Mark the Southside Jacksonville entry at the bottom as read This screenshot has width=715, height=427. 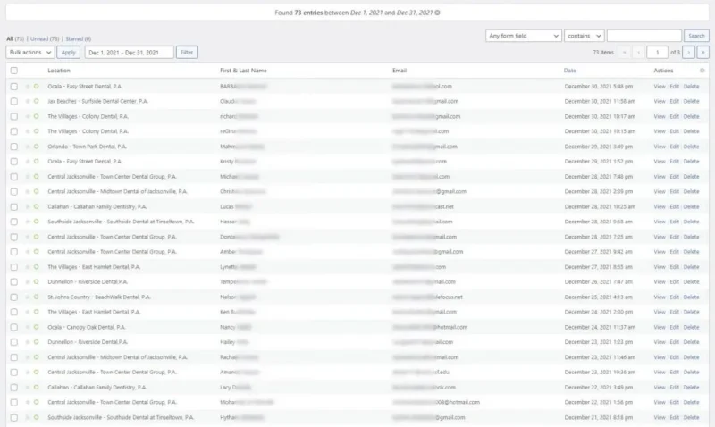click(x=37, y=417)
